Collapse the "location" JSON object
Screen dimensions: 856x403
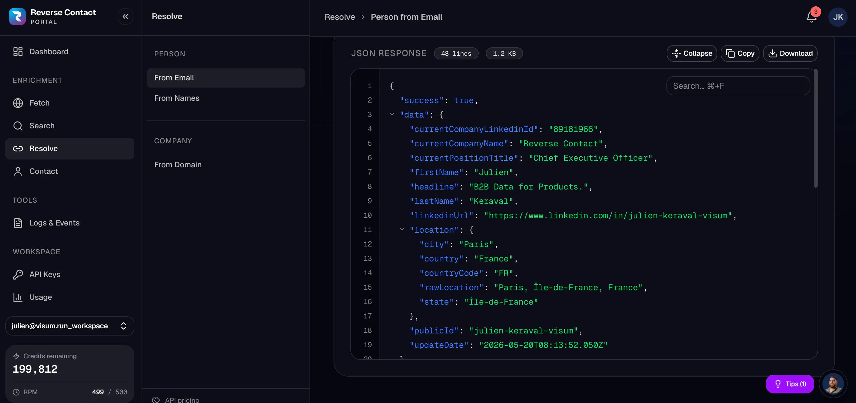402,230
